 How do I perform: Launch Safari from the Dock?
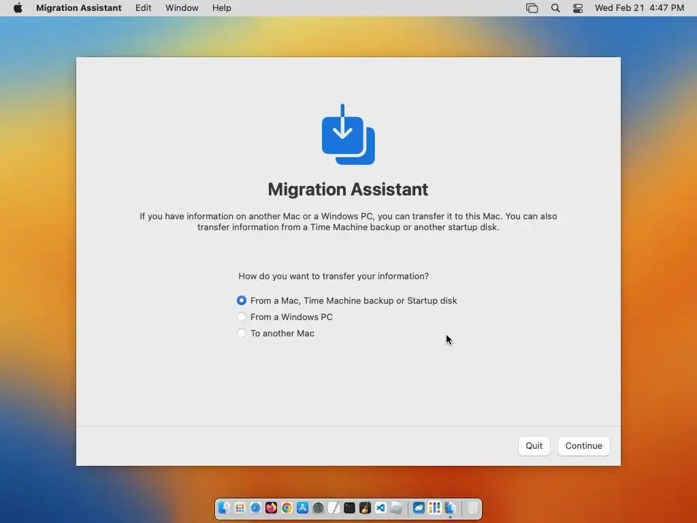[256, 508]
